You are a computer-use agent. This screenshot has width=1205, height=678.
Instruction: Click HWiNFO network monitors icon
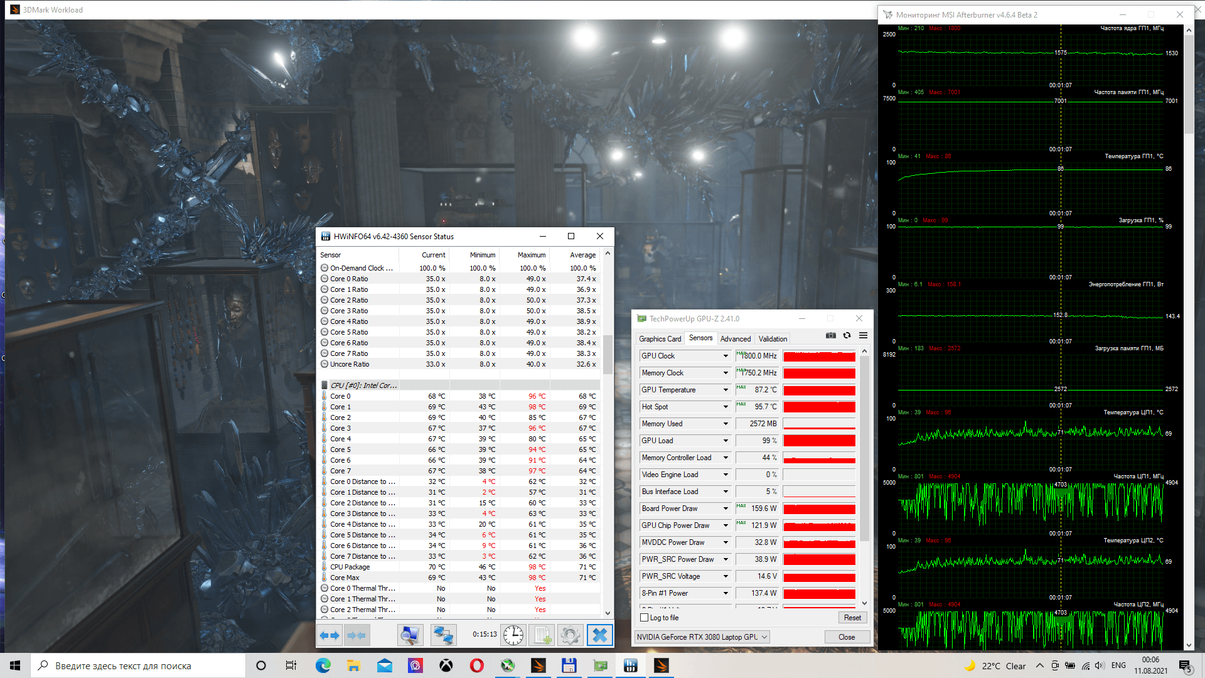point(443,635)
